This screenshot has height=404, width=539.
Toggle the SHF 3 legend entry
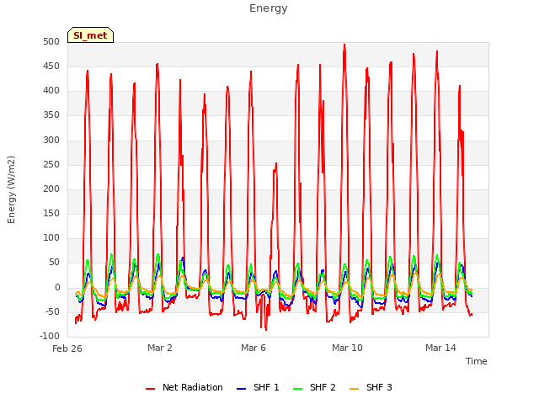[x=371, y=387]
